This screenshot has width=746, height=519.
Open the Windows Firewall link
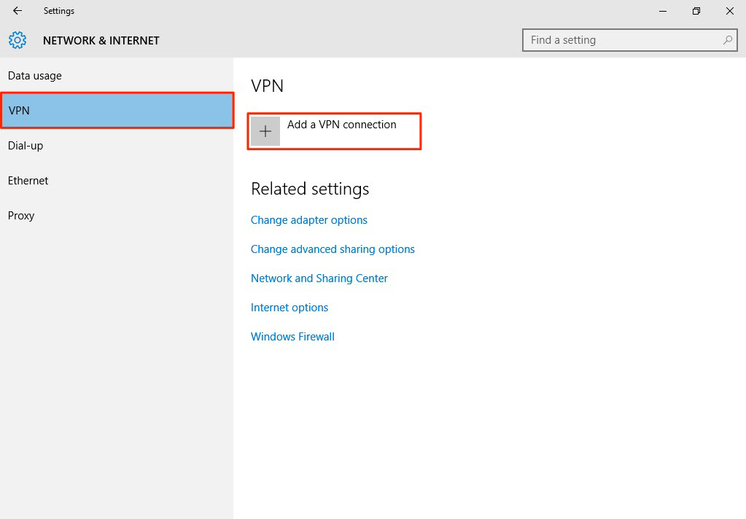click(x=292, y=337)
